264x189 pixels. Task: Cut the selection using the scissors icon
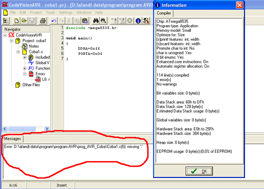click(69, 21)
